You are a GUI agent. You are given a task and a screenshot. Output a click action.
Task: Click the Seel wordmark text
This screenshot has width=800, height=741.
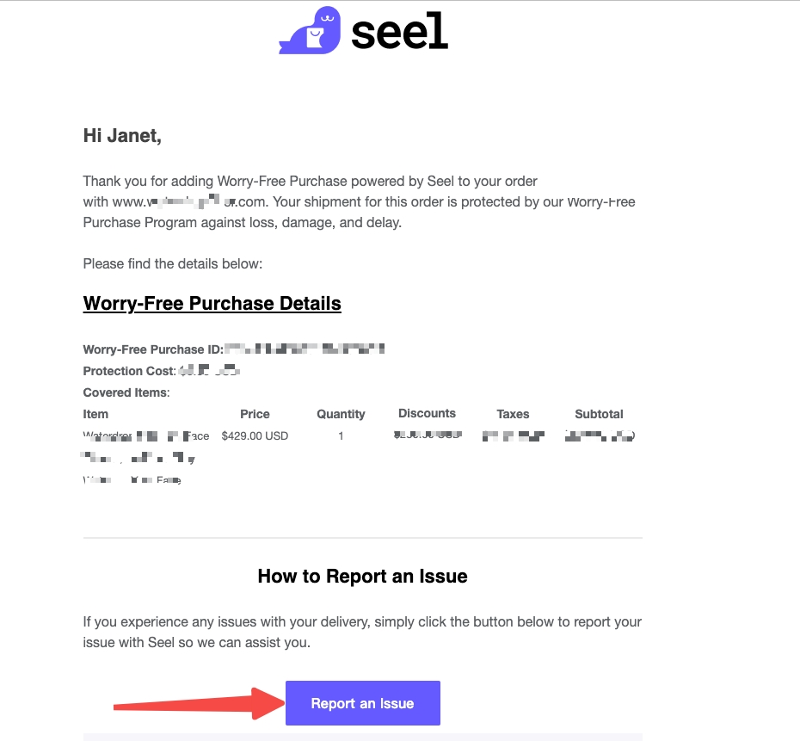399,32
